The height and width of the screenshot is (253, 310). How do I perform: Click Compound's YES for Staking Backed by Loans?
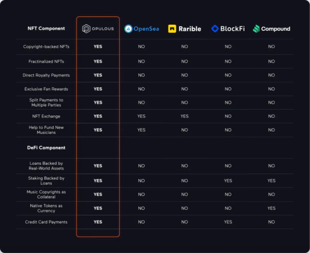click(x=271, y=181)
